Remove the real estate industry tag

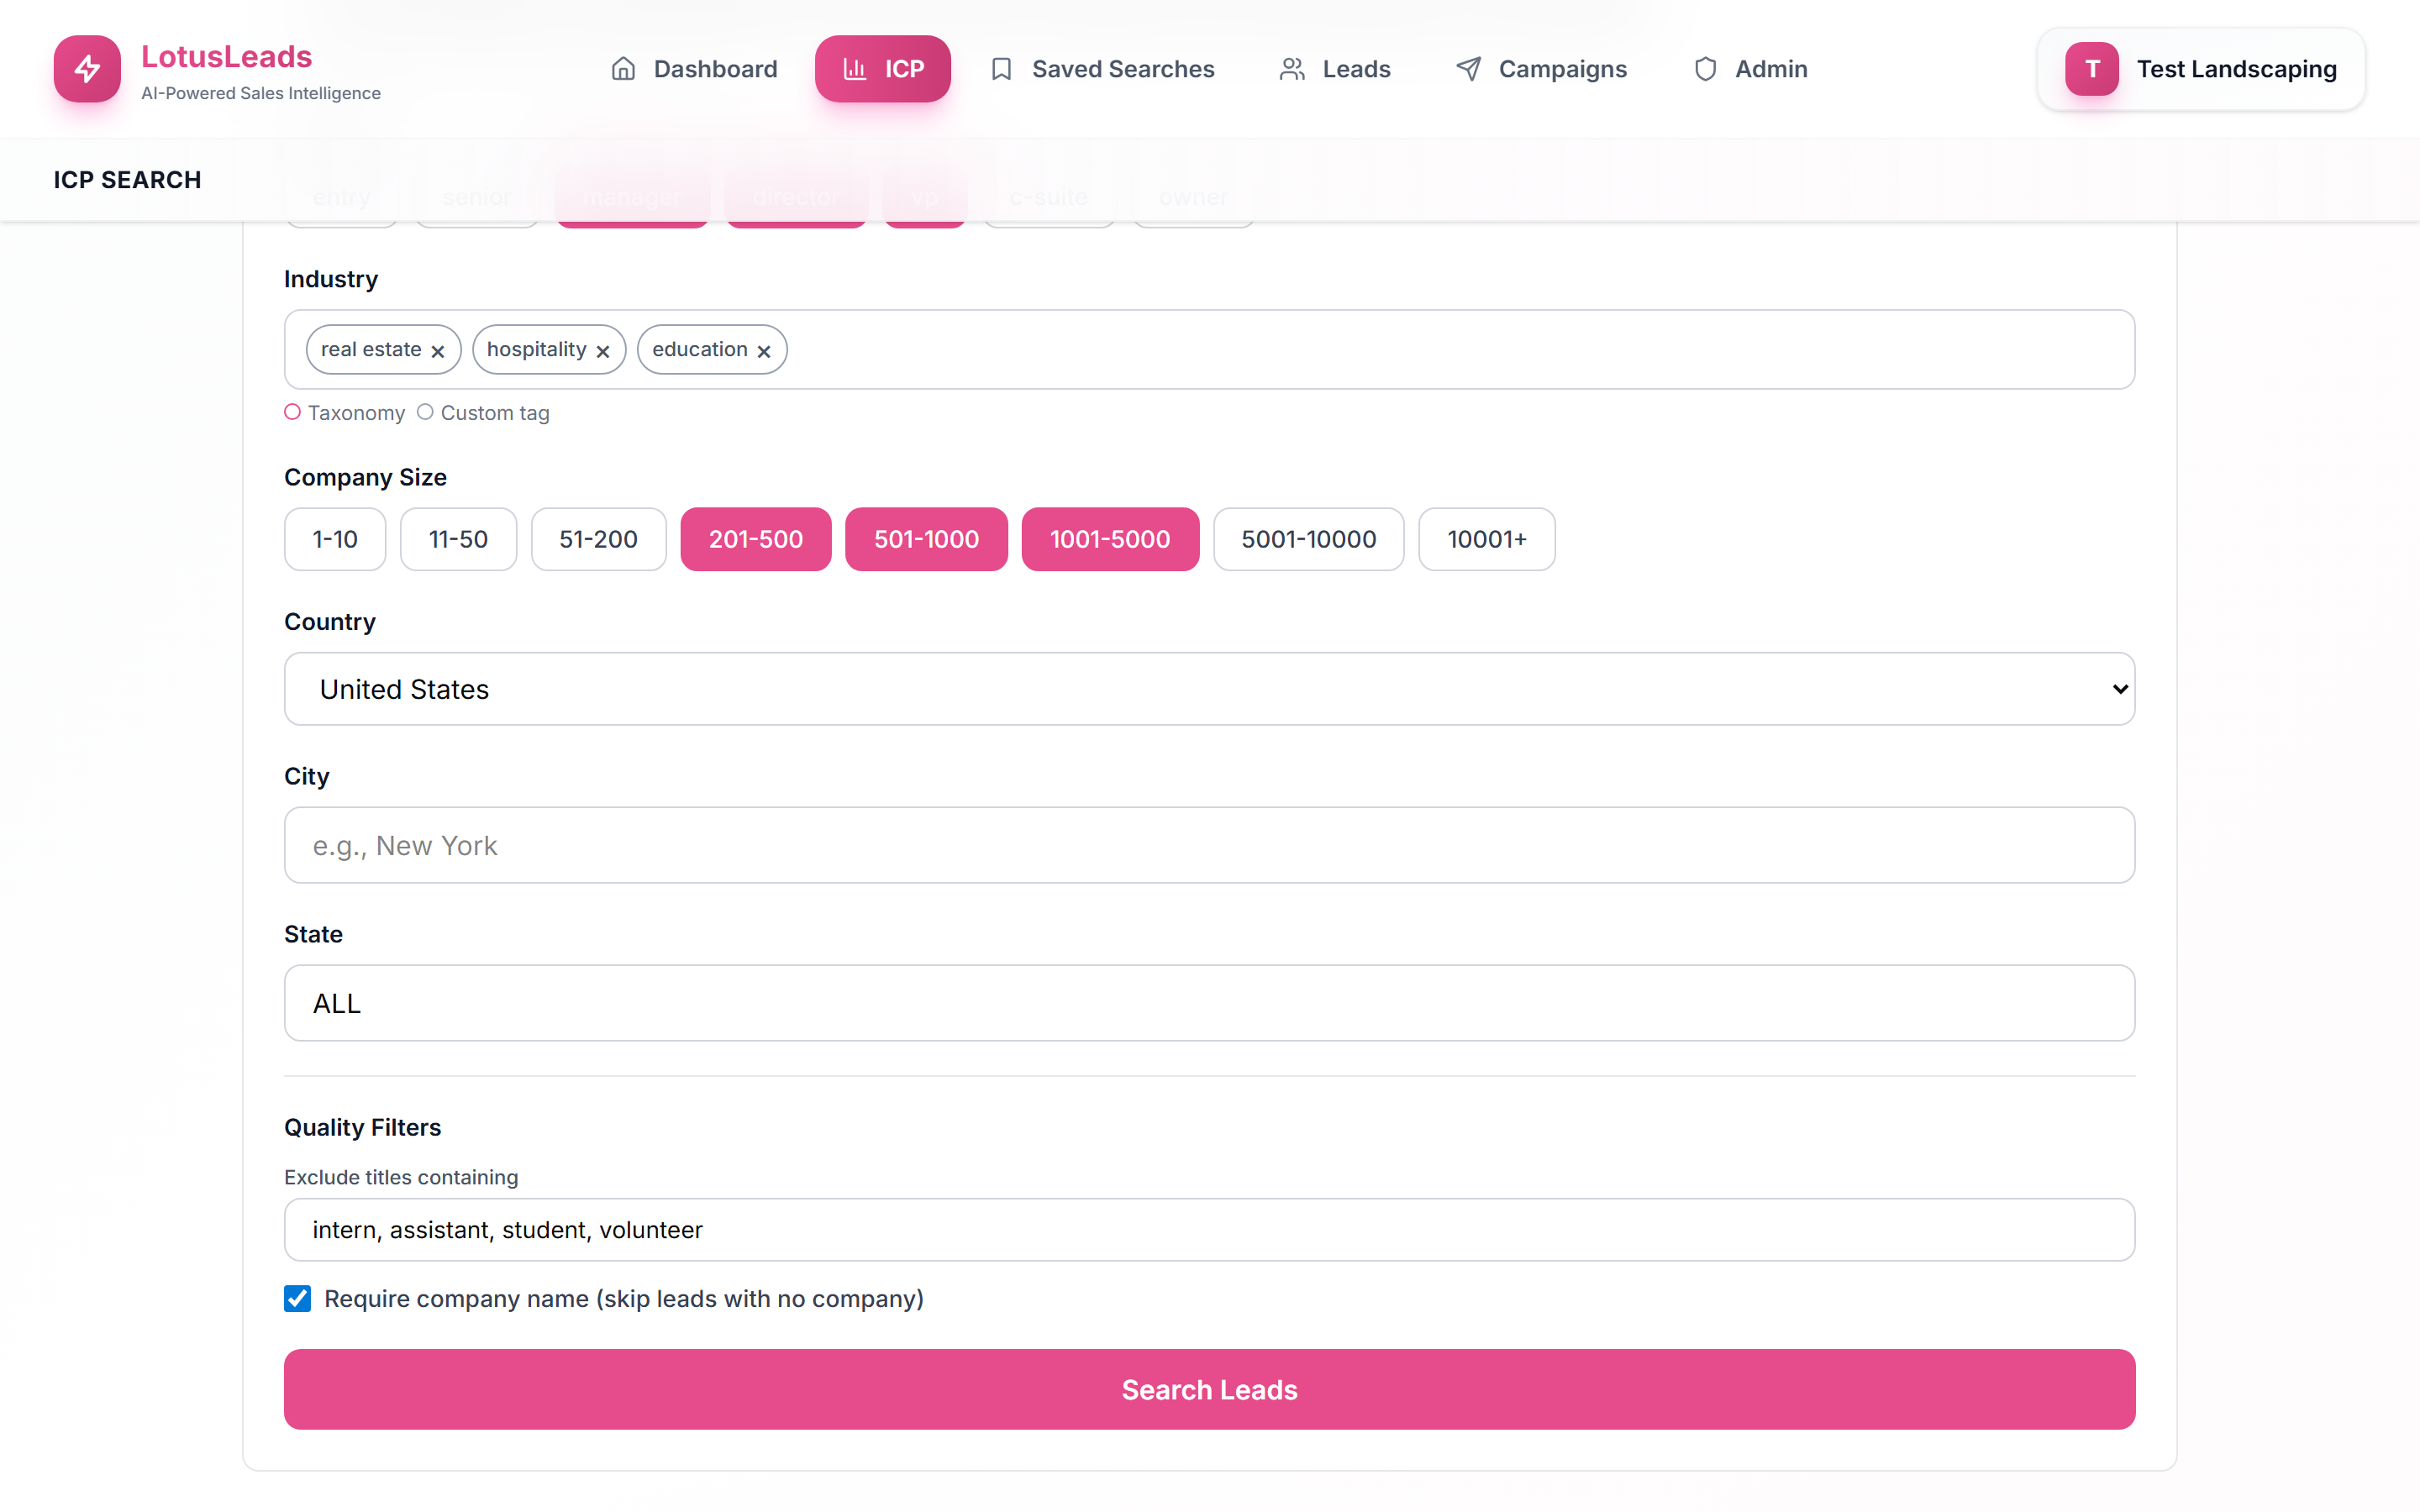(x=438, y=351)
